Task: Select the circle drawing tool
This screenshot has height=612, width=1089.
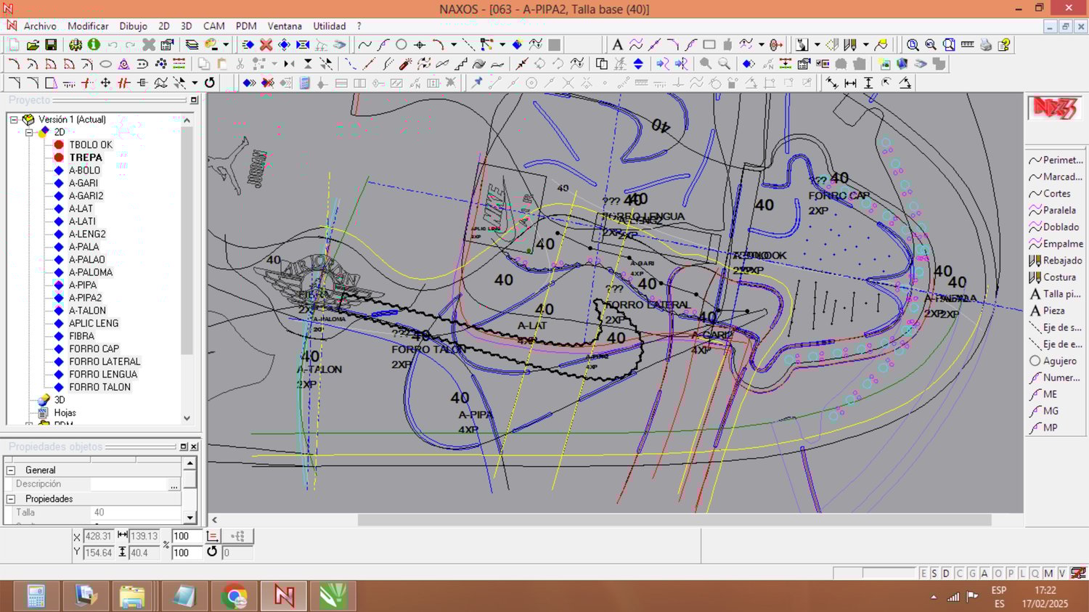Action: pos(401,45)
